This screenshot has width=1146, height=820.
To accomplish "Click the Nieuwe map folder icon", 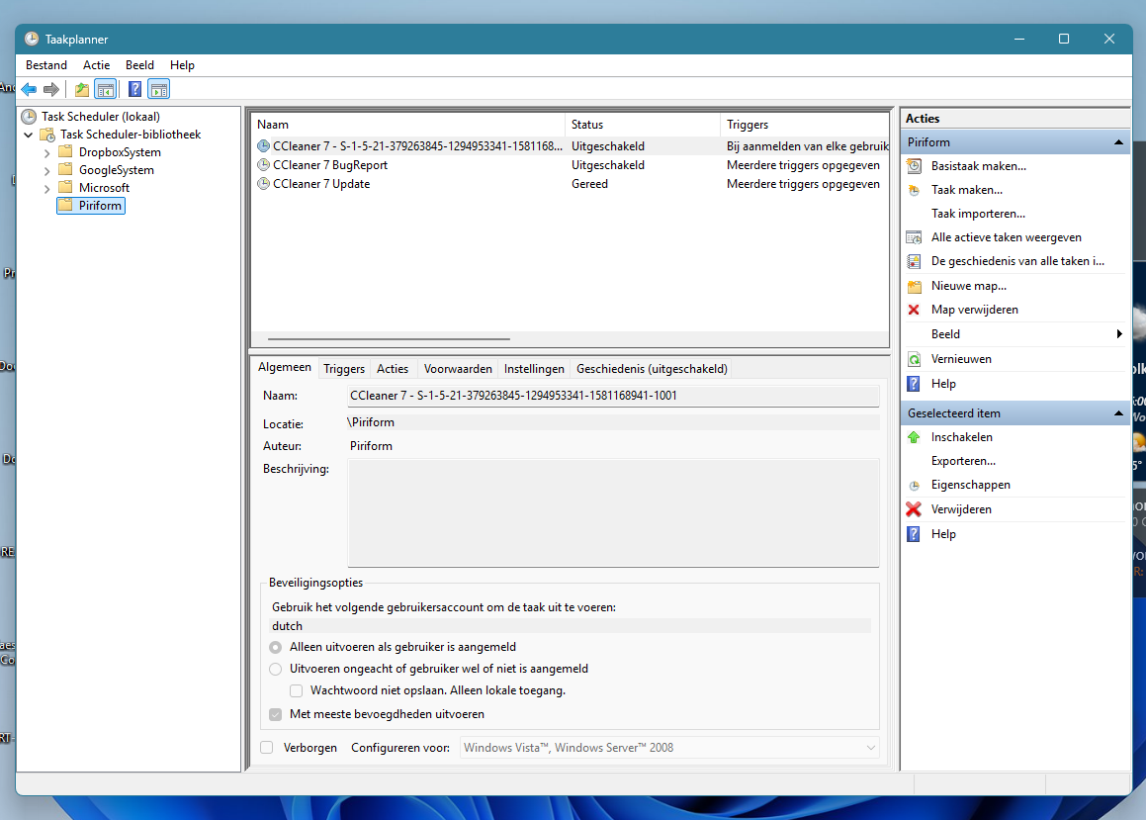I will click(915, 286).
